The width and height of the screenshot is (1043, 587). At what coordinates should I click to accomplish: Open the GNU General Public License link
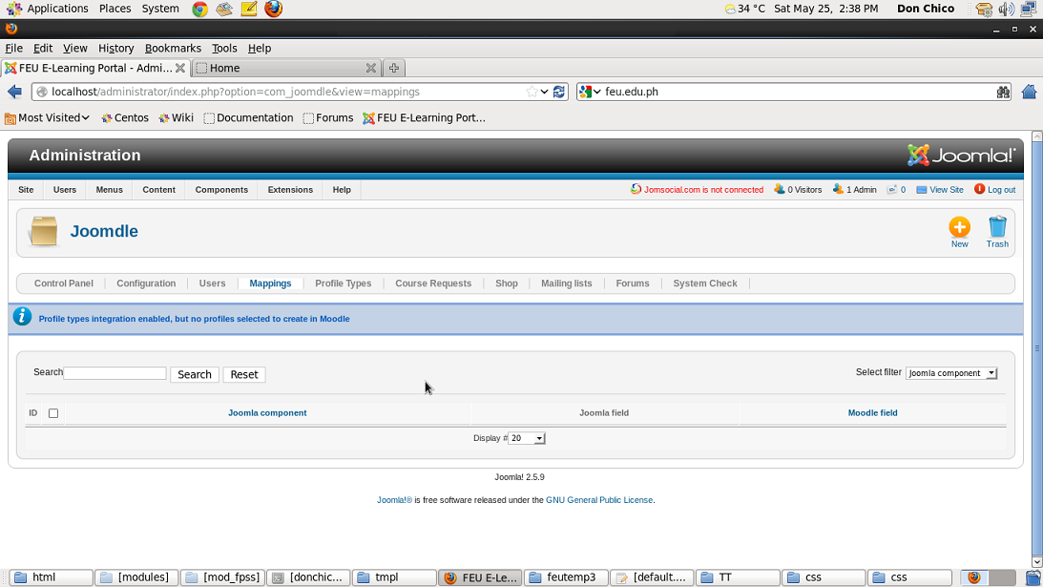pyautogui.click(x=599, y=500)
